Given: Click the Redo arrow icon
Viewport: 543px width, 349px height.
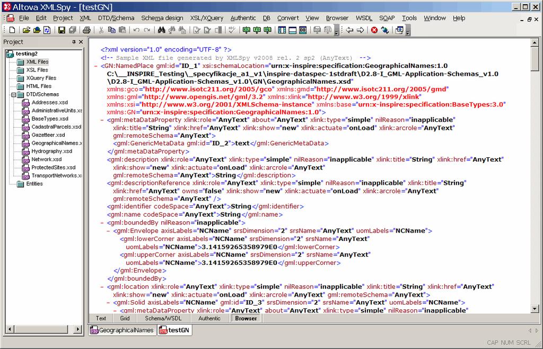Looking at the screenshot, I should [147, 30].
